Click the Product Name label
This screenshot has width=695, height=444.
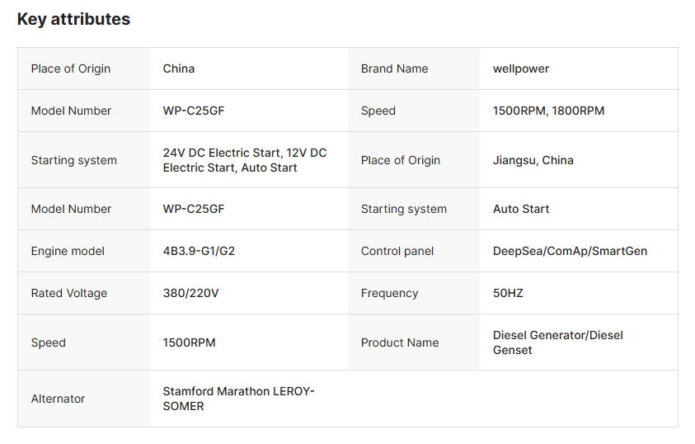coord(400,342)
